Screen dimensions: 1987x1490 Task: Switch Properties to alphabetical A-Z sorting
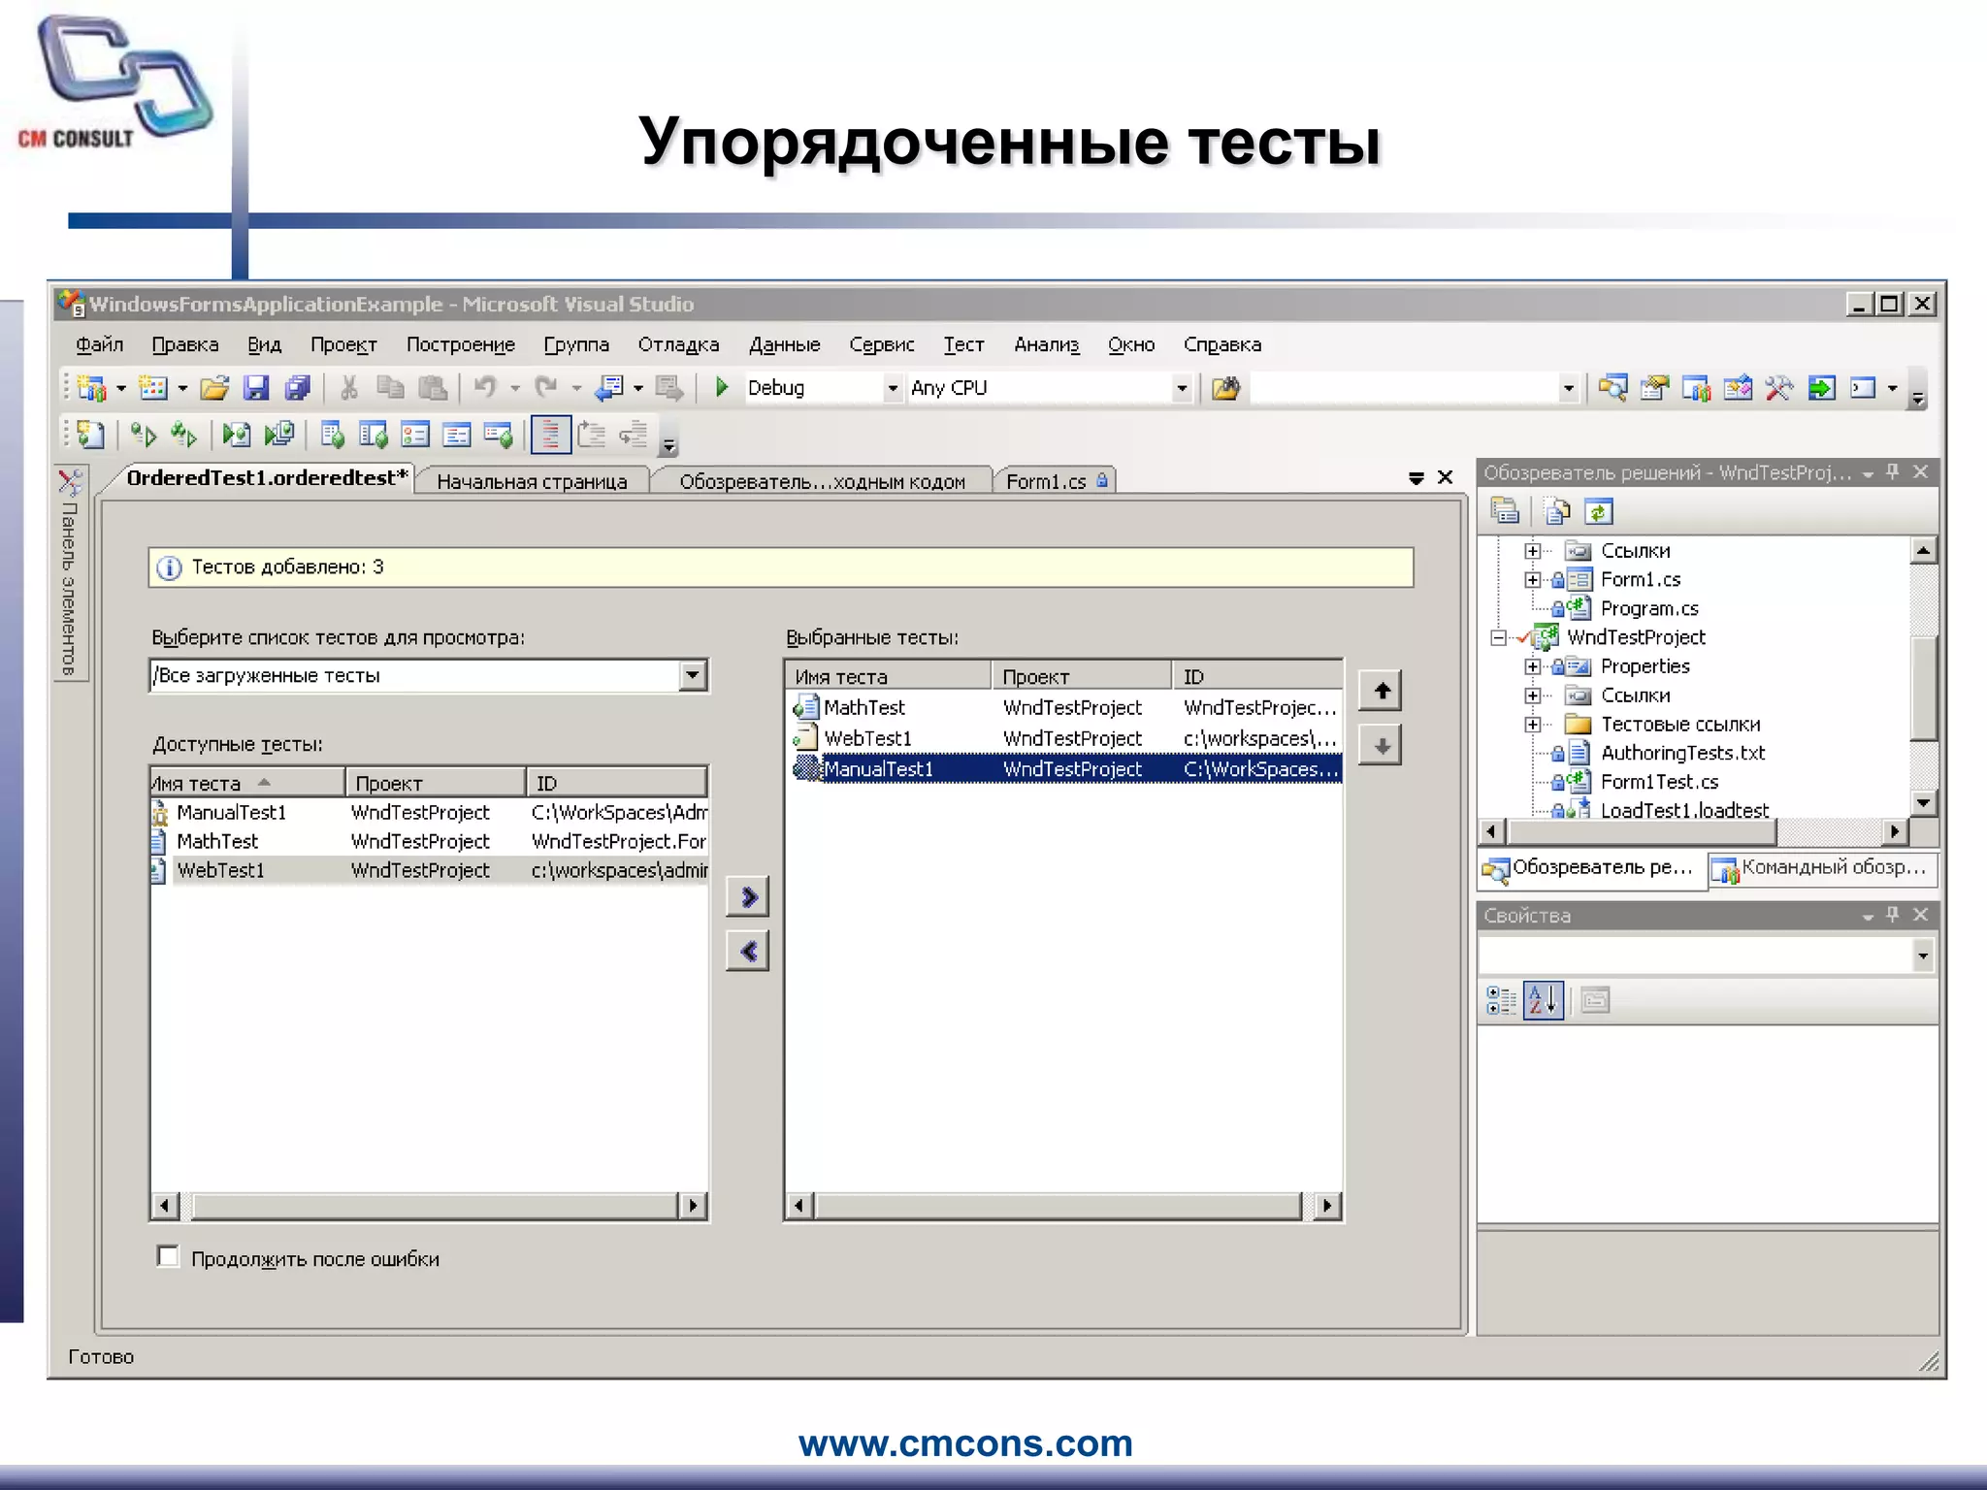pyautogui.click(x=1544, y=1000)
